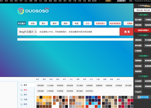Click 快递 in the lower white navigation row
Screen dimensions: 151x108
(x=51, y=79)
